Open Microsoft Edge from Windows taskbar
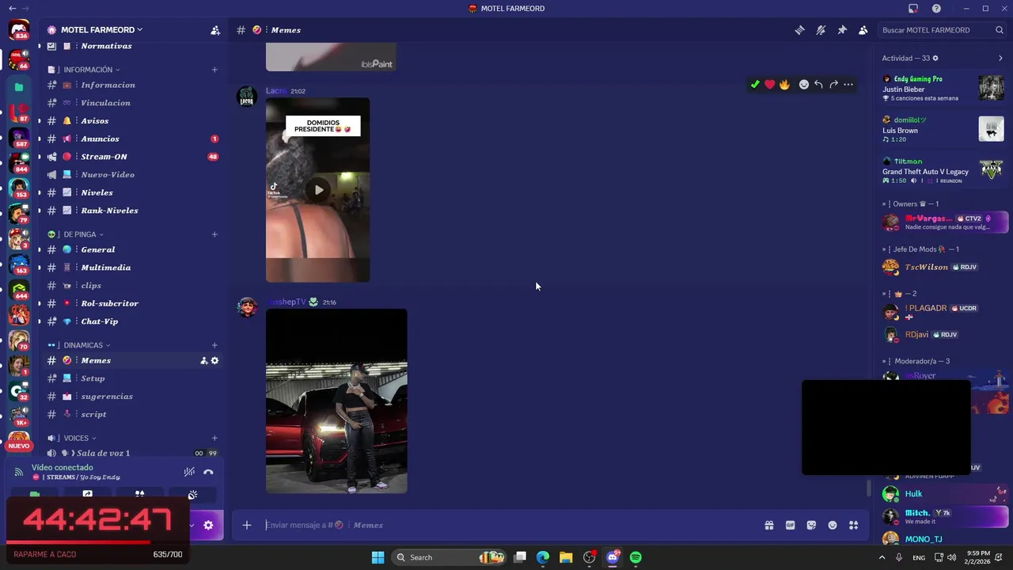The image size is (1013, 570). [543, 557]
